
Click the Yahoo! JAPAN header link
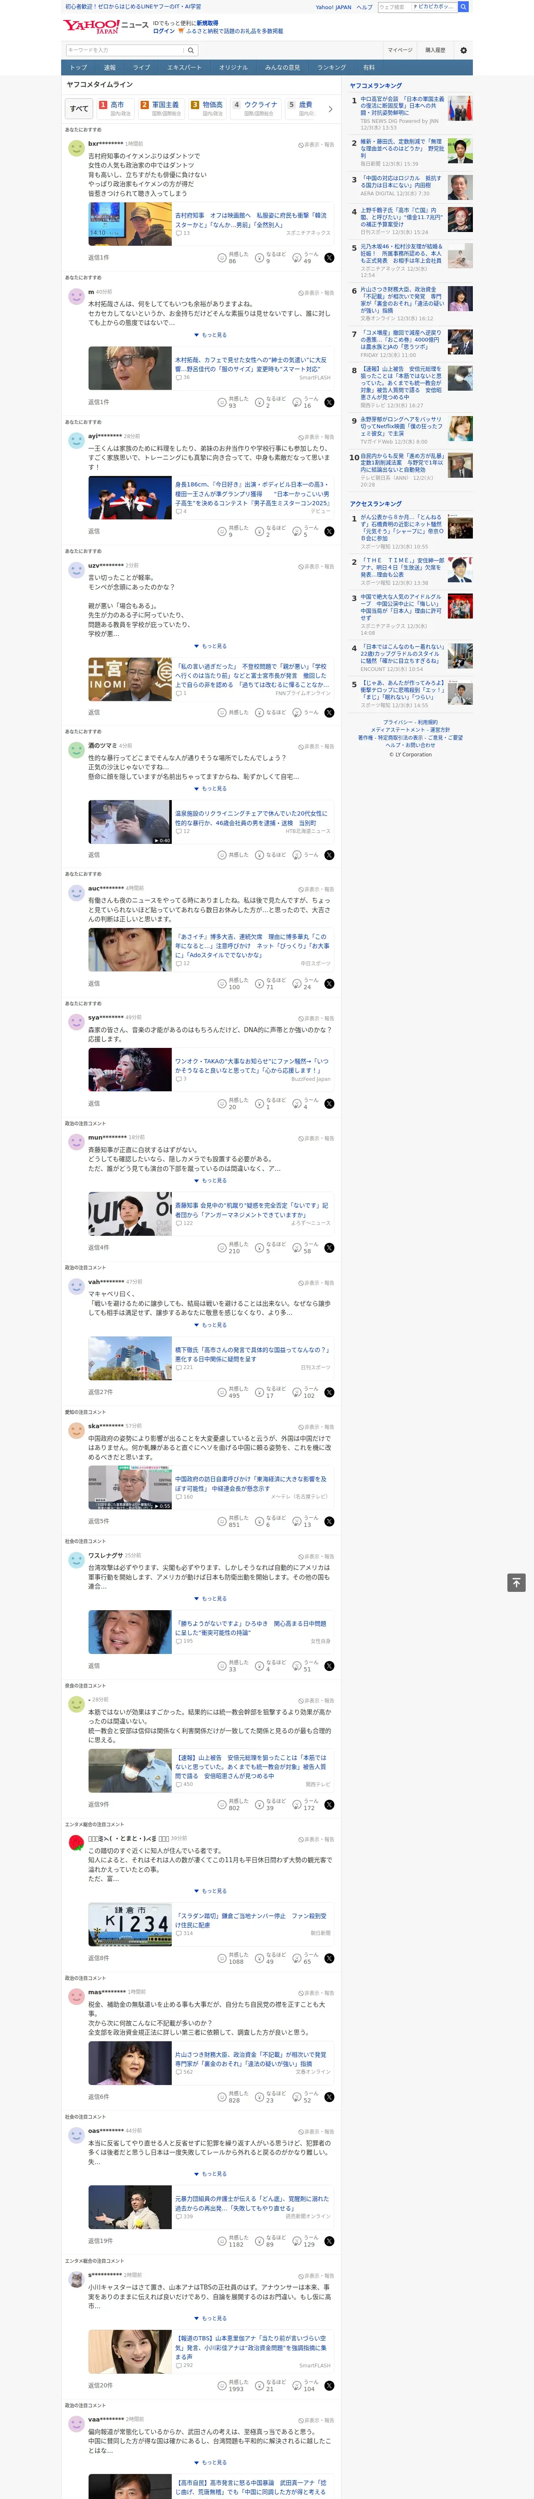pos(334,7)
